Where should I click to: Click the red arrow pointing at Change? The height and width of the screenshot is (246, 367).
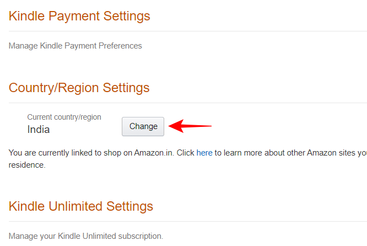190,126
